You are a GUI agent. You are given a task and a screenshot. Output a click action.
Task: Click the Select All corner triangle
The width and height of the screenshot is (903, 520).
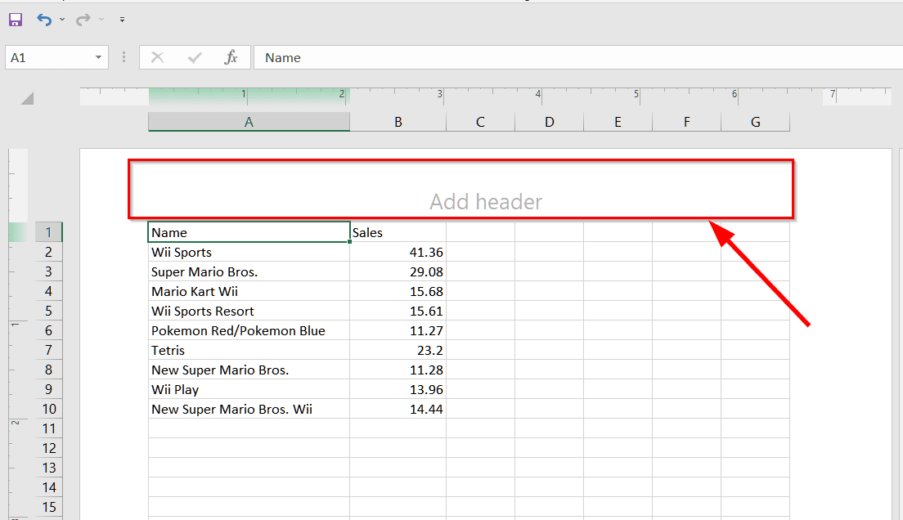pos(28,99)
